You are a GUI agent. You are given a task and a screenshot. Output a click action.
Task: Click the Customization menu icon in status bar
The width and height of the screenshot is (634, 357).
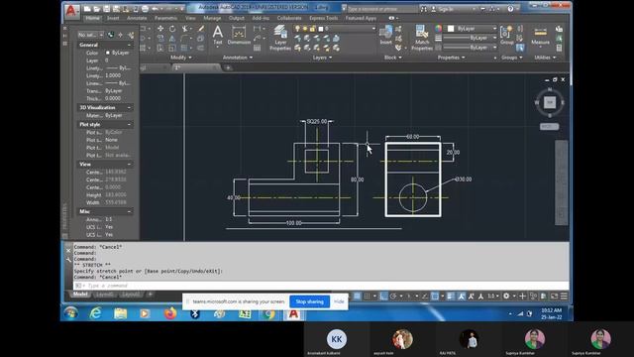[564, 297]
